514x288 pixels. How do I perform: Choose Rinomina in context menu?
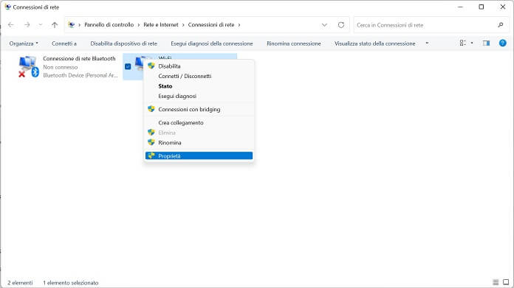[x=199, y=143]
